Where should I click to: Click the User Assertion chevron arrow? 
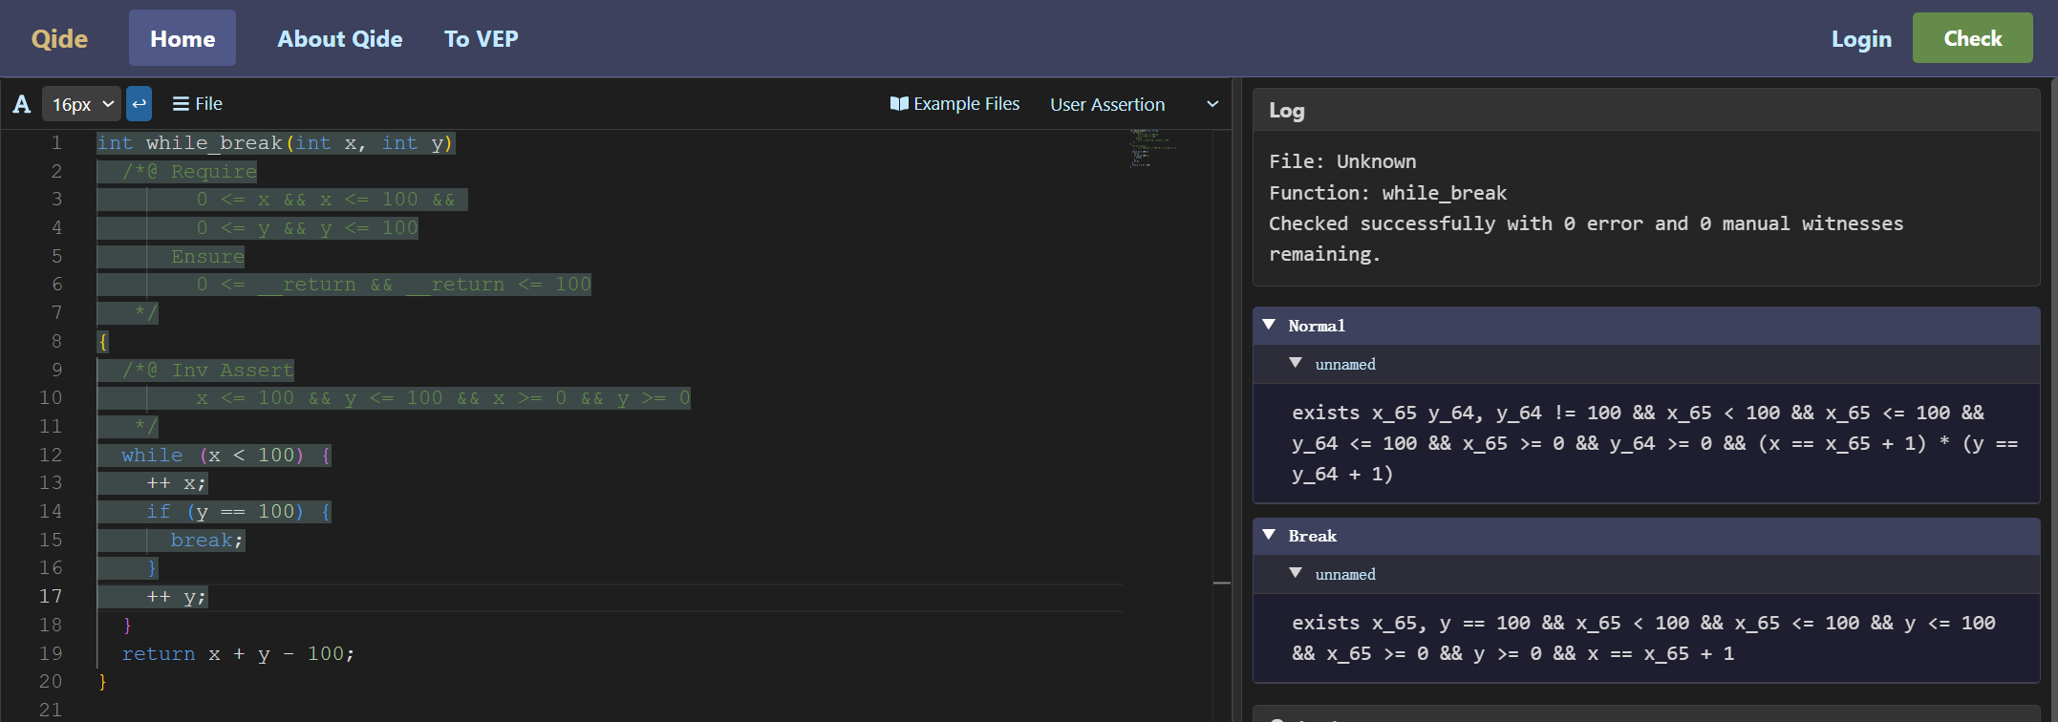tap(1212, 104)
